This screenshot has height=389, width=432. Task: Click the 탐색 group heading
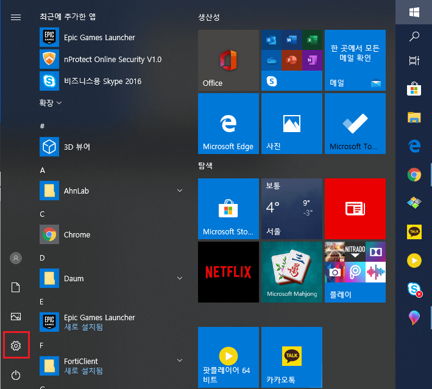click(x=205, y=166)
